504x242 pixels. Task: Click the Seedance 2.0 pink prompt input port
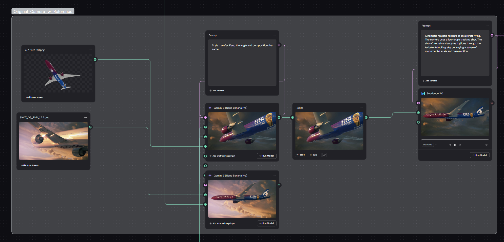pyautogui.click(x=418, y=103)
